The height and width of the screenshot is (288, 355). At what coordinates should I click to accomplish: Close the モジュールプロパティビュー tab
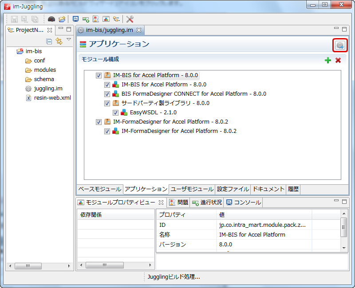[x=161, y=202]
